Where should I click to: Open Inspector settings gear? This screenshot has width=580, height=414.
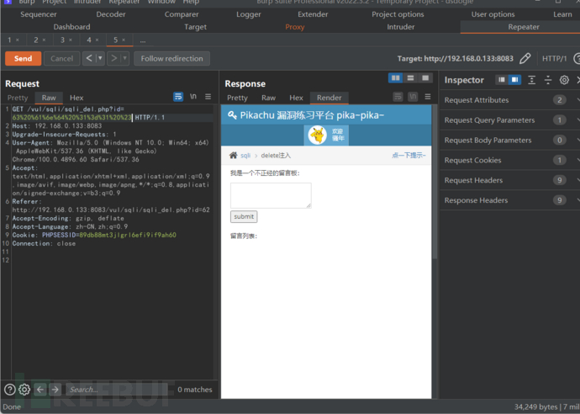point(564,80)
